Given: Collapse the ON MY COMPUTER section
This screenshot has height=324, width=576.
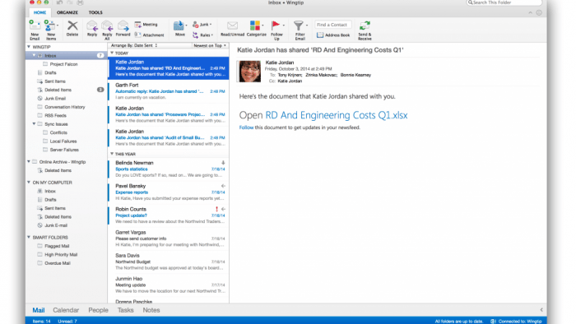Looking at the screenshot, I should (x=29, y=182).
